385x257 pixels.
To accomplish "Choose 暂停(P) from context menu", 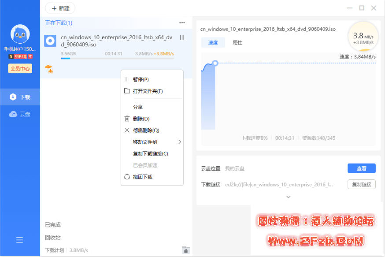I will tap(152, 79).
